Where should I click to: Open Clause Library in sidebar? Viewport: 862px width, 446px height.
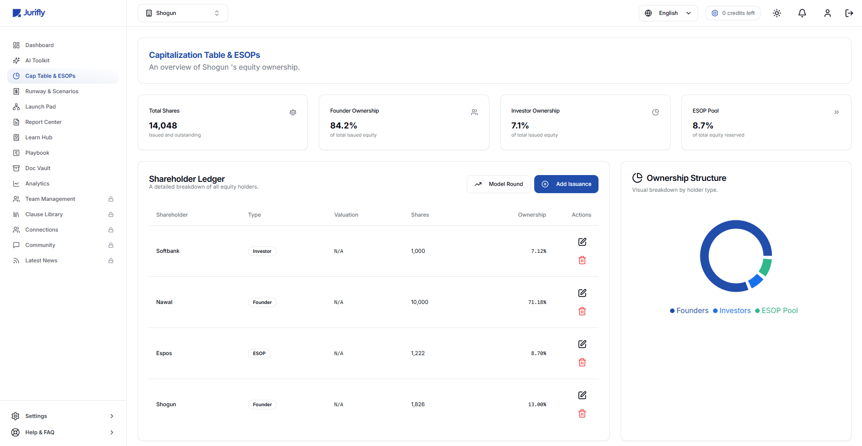click(63, 214)
